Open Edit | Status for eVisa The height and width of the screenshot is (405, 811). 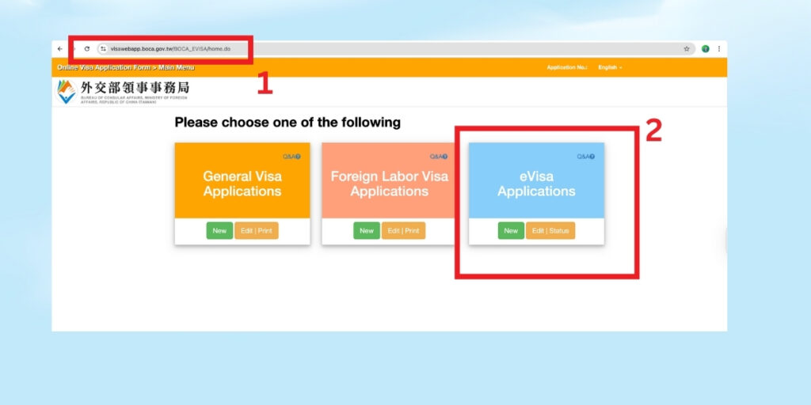pyautogui.click(x=550, y=231)
